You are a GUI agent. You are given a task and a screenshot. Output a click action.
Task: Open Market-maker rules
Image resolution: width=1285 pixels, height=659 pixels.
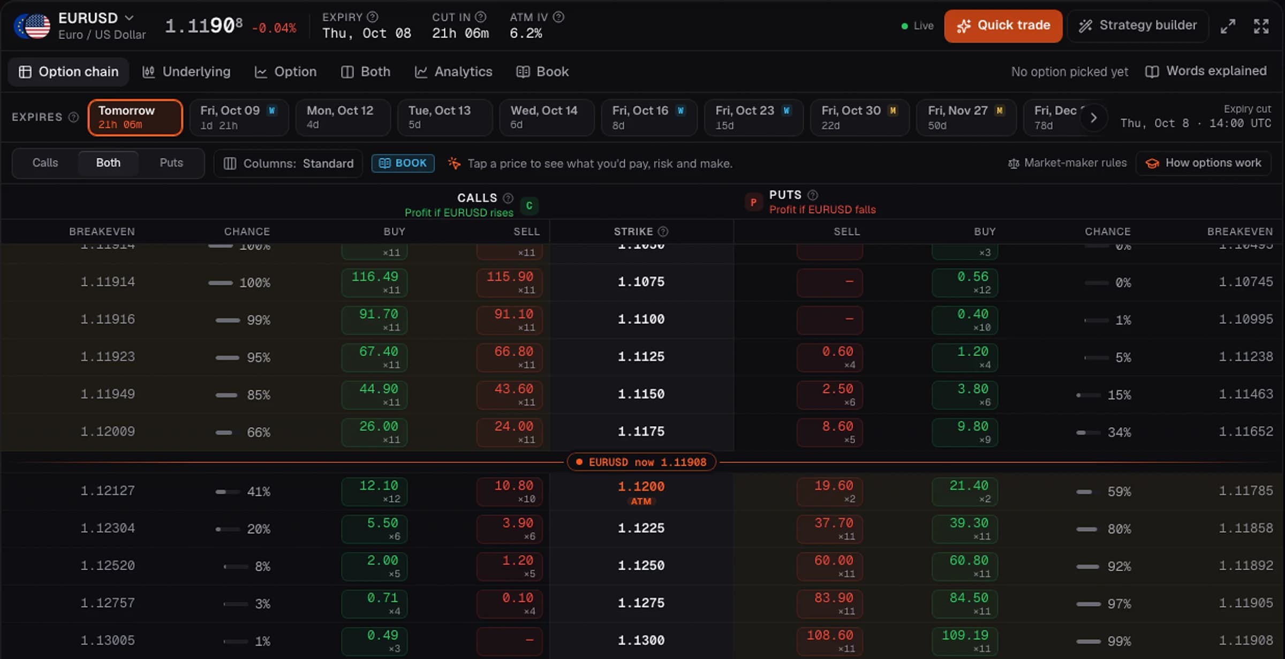pos(1067,163)
